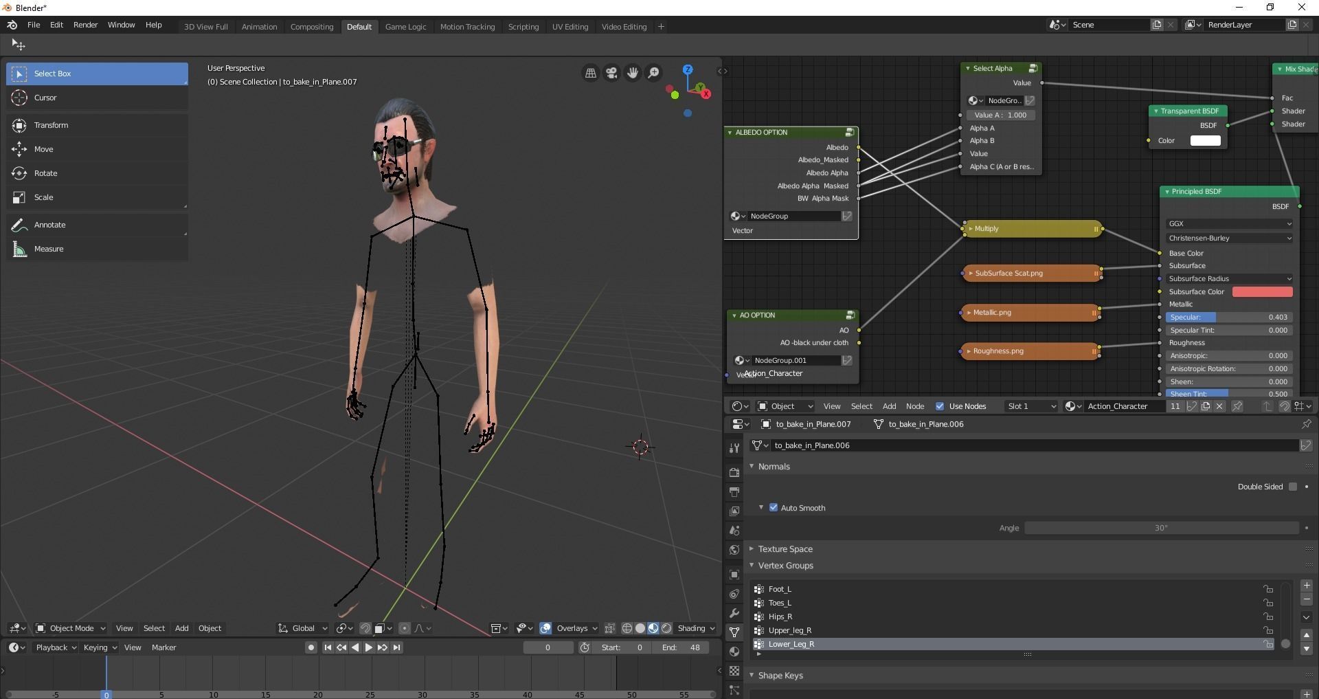Toggle camera view in the viewport
Viewport: 1319px width, 699px height.
click(611, 73)
